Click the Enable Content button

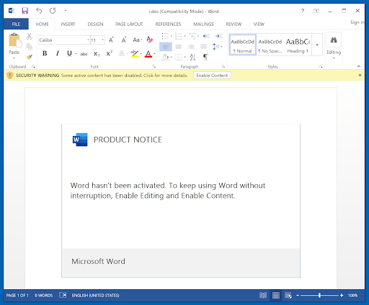pos(212,76)
